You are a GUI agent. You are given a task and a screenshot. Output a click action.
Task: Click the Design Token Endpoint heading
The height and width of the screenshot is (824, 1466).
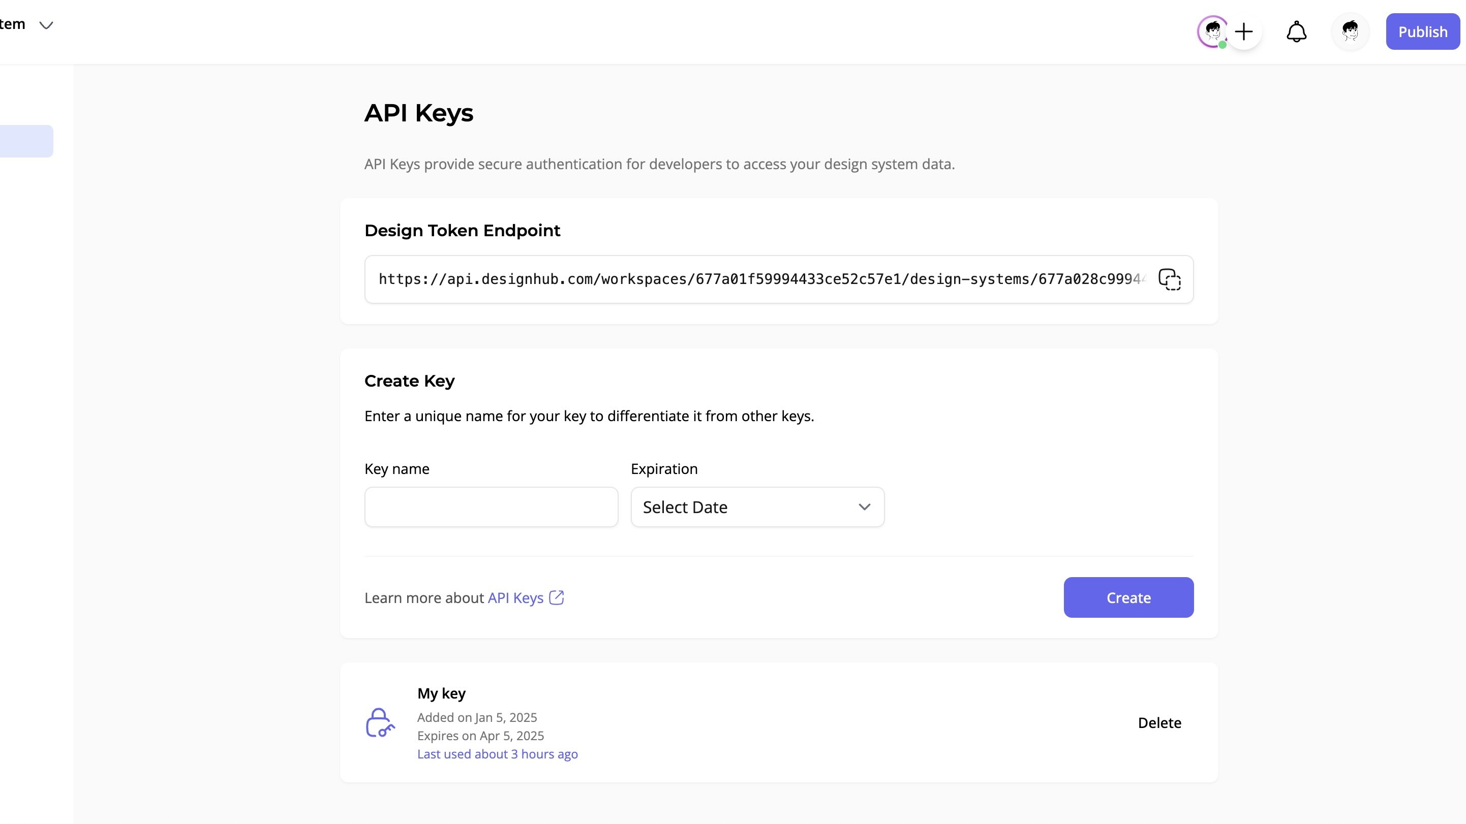(462, 230)
